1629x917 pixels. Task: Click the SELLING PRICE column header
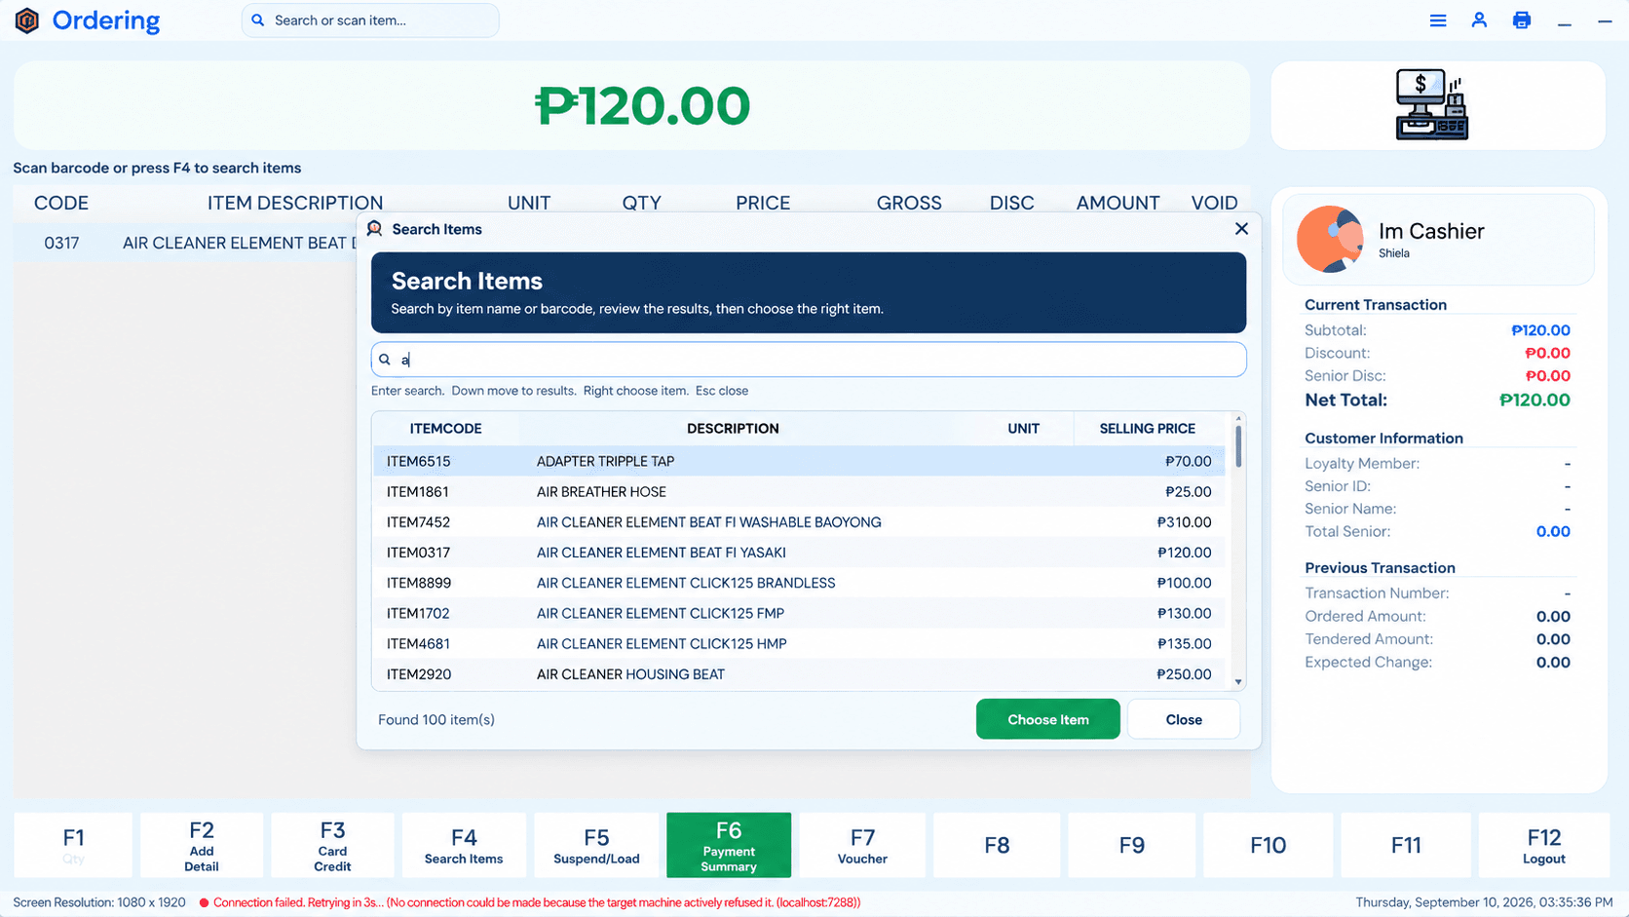click(1148, 429)
